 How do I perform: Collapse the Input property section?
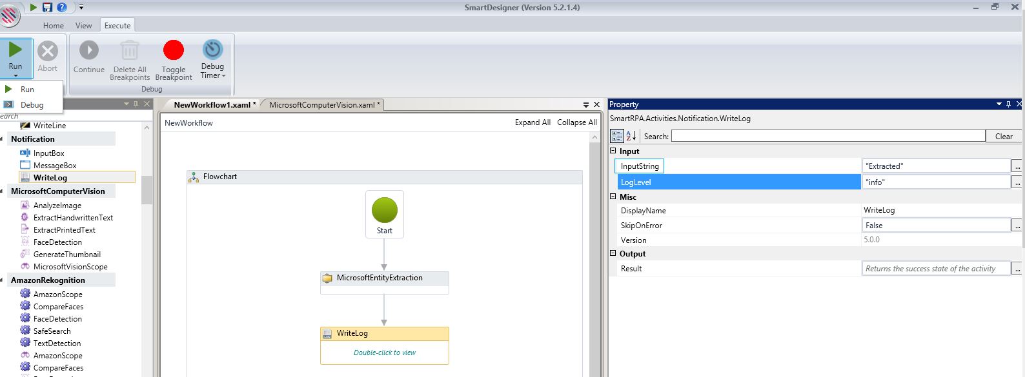[613, 151]
